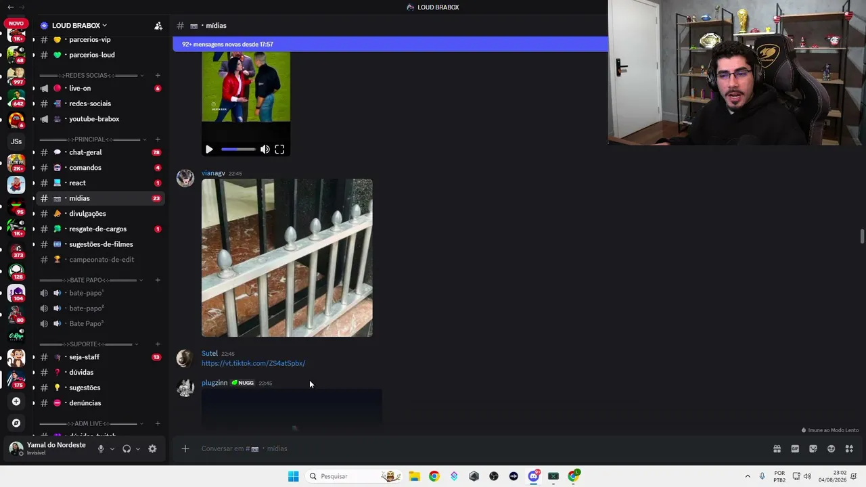Image resolution: width=866 pixels, height=487 pixels.
Task: Add a new server with the plus button
Action: point(16,401)
